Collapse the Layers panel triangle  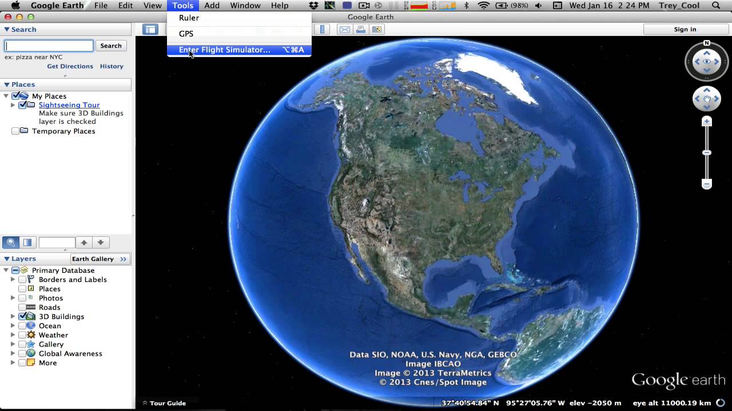[7, 259]
